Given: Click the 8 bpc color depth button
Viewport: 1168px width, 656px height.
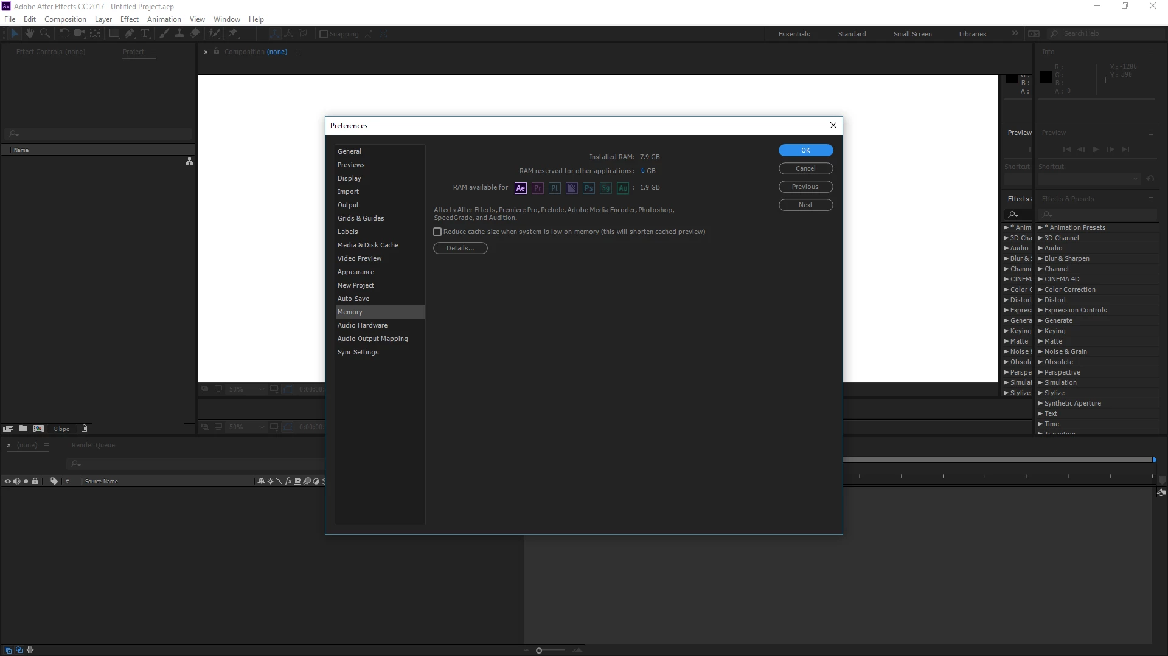Looking at the screenshot, I should 62,429.
